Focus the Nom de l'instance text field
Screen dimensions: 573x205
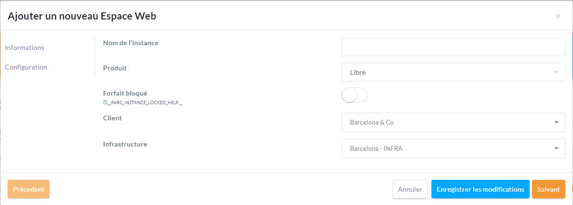(453, 47)
